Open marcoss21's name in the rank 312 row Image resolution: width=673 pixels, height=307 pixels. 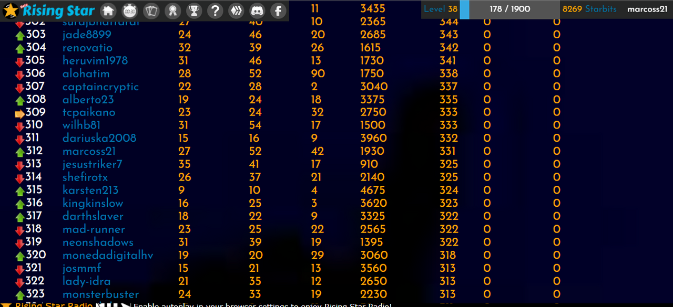pos(89,152)
